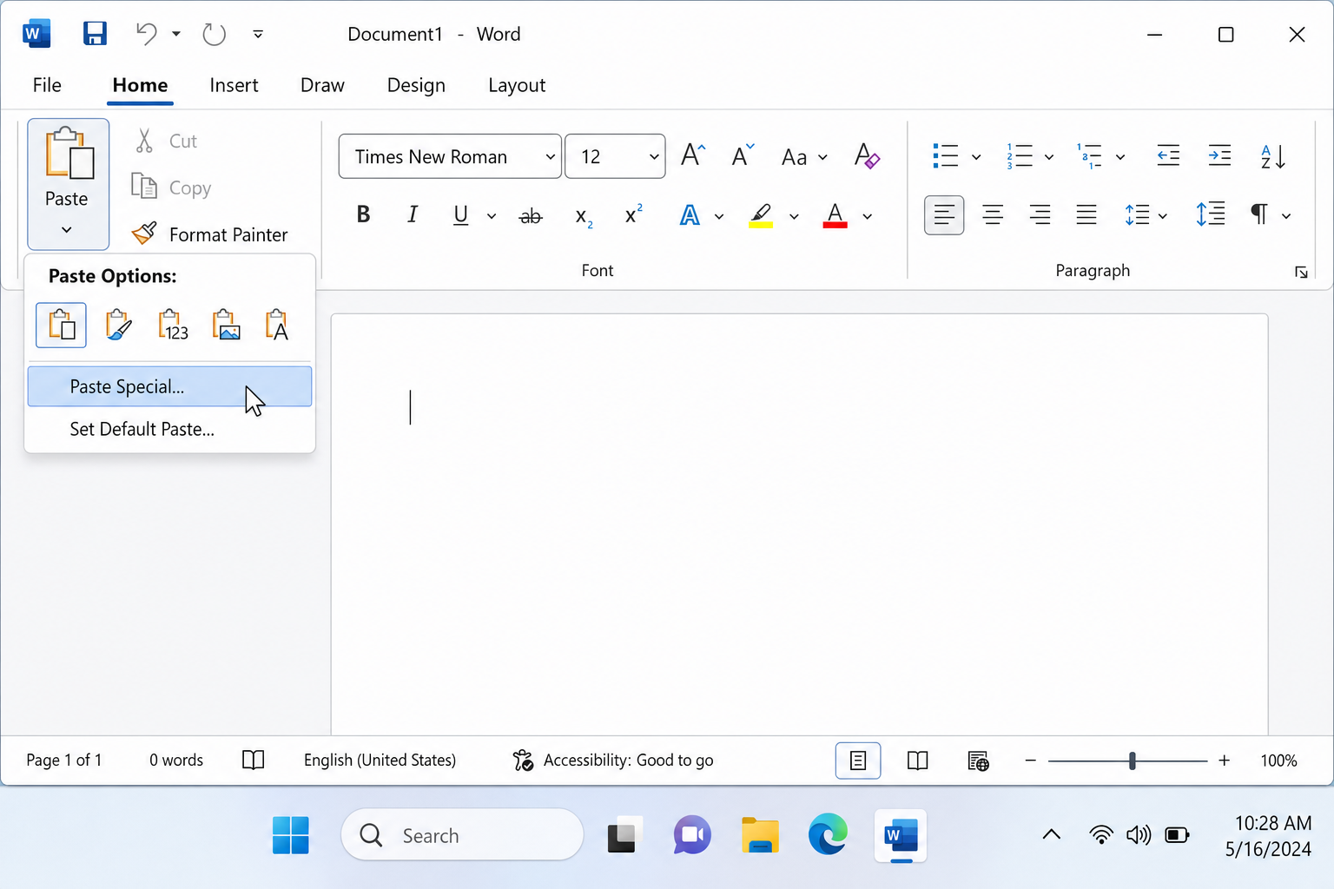Image resolution: width=1334 pixels, height=889 pixels.
Task: Click Cut in the clipboard group
Action: [x=167, y=141]
